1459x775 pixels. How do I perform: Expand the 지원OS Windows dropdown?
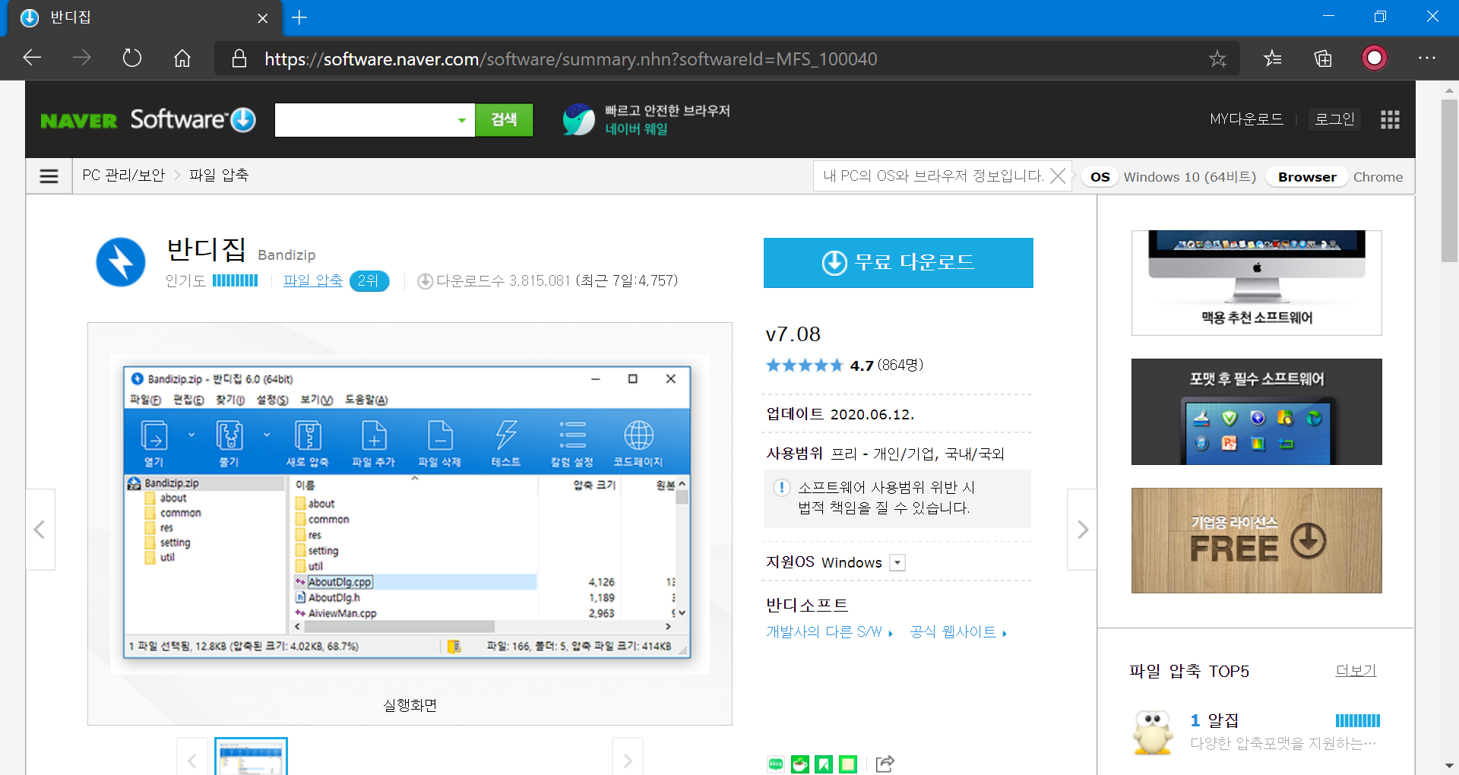click(x=897, y=562)
